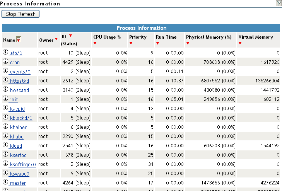This screenshot has width=282, height=191.
Task: Open the khubd process link
Action: (18, 136)
